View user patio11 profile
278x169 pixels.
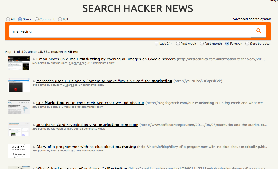pyautogui.click(x=55, y=107)
